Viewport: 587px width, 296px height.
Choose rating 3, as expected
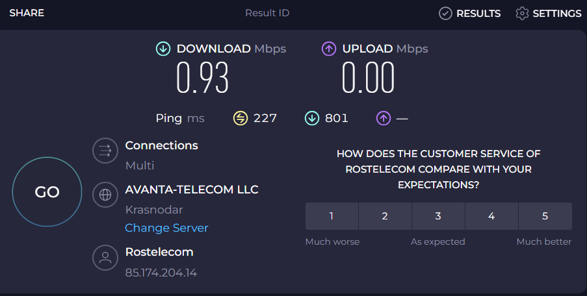(x=438, y=216)
